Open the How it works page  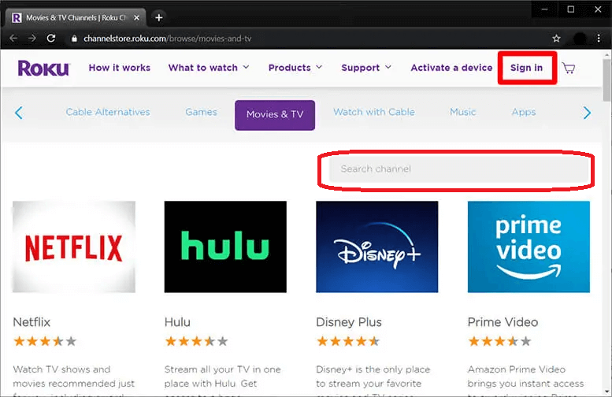[119, 68]
